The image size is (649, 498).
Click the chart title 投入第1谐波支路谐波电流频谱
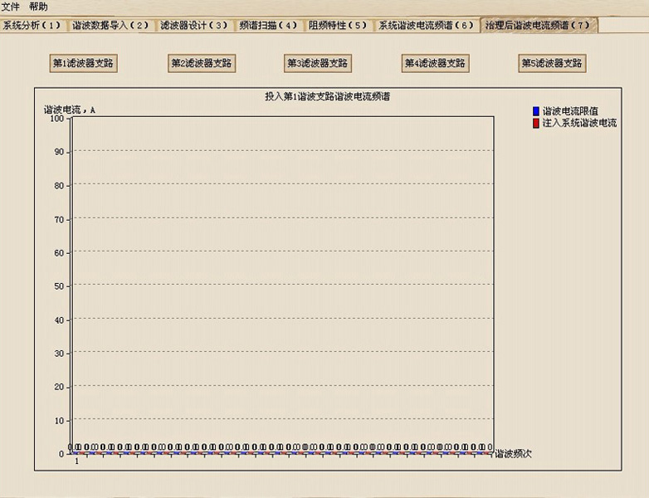[x=327, y=97]
